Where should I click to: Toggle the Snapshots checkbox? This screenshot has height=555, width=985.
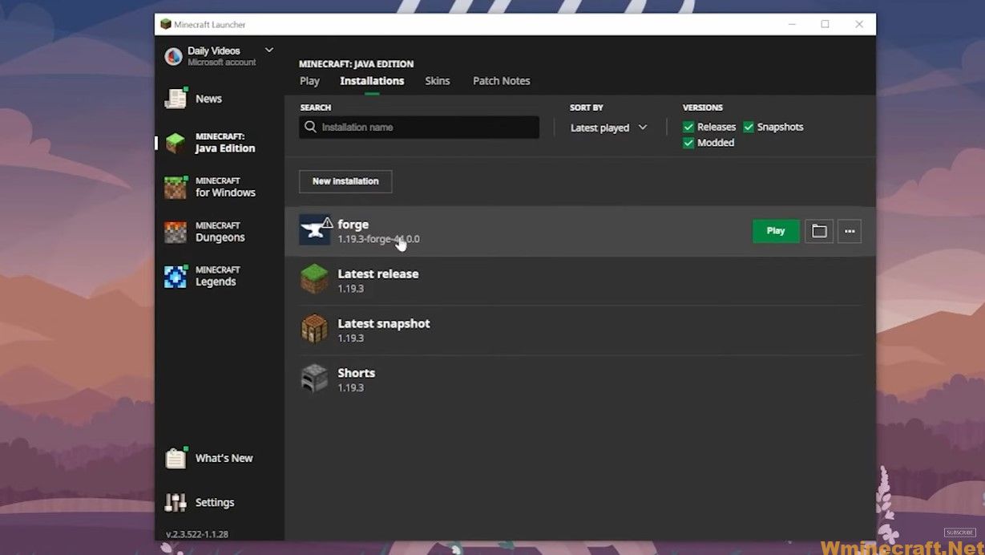(x=749, y=127)
